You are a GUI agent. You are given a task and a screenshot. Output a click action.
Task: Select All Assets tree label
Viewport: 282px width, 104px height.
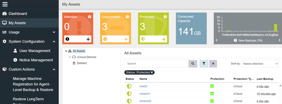click(x=79, y=51)
